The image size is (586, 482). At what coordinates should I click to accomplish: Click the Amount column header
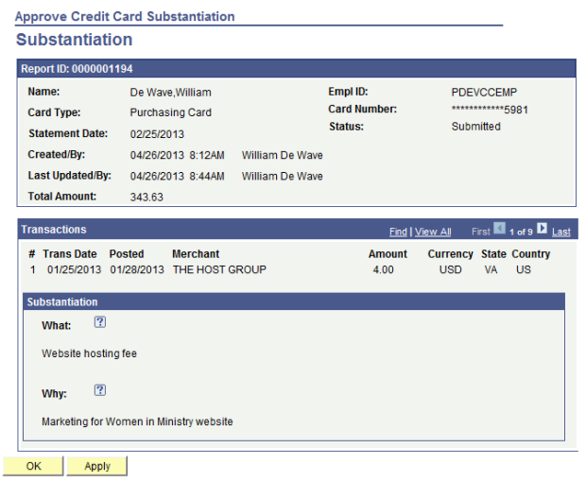pyautogui.click(x=388, y=254)
